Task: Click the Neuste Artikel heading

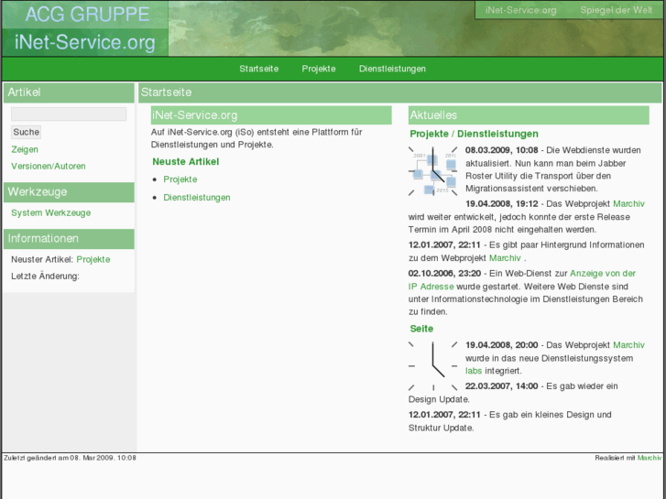Action: [186, 162]
